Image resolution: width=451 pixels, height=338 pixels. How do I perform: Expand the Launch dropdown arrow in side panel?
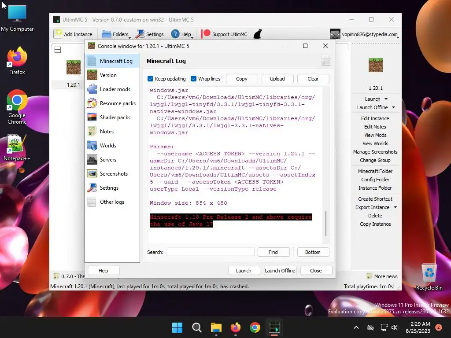point(386,99)
